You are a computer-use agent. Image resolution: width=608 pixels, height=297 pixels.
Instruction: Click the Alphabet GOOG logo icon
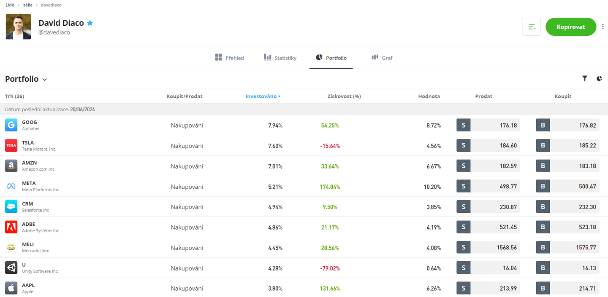[x=11, y=125]
